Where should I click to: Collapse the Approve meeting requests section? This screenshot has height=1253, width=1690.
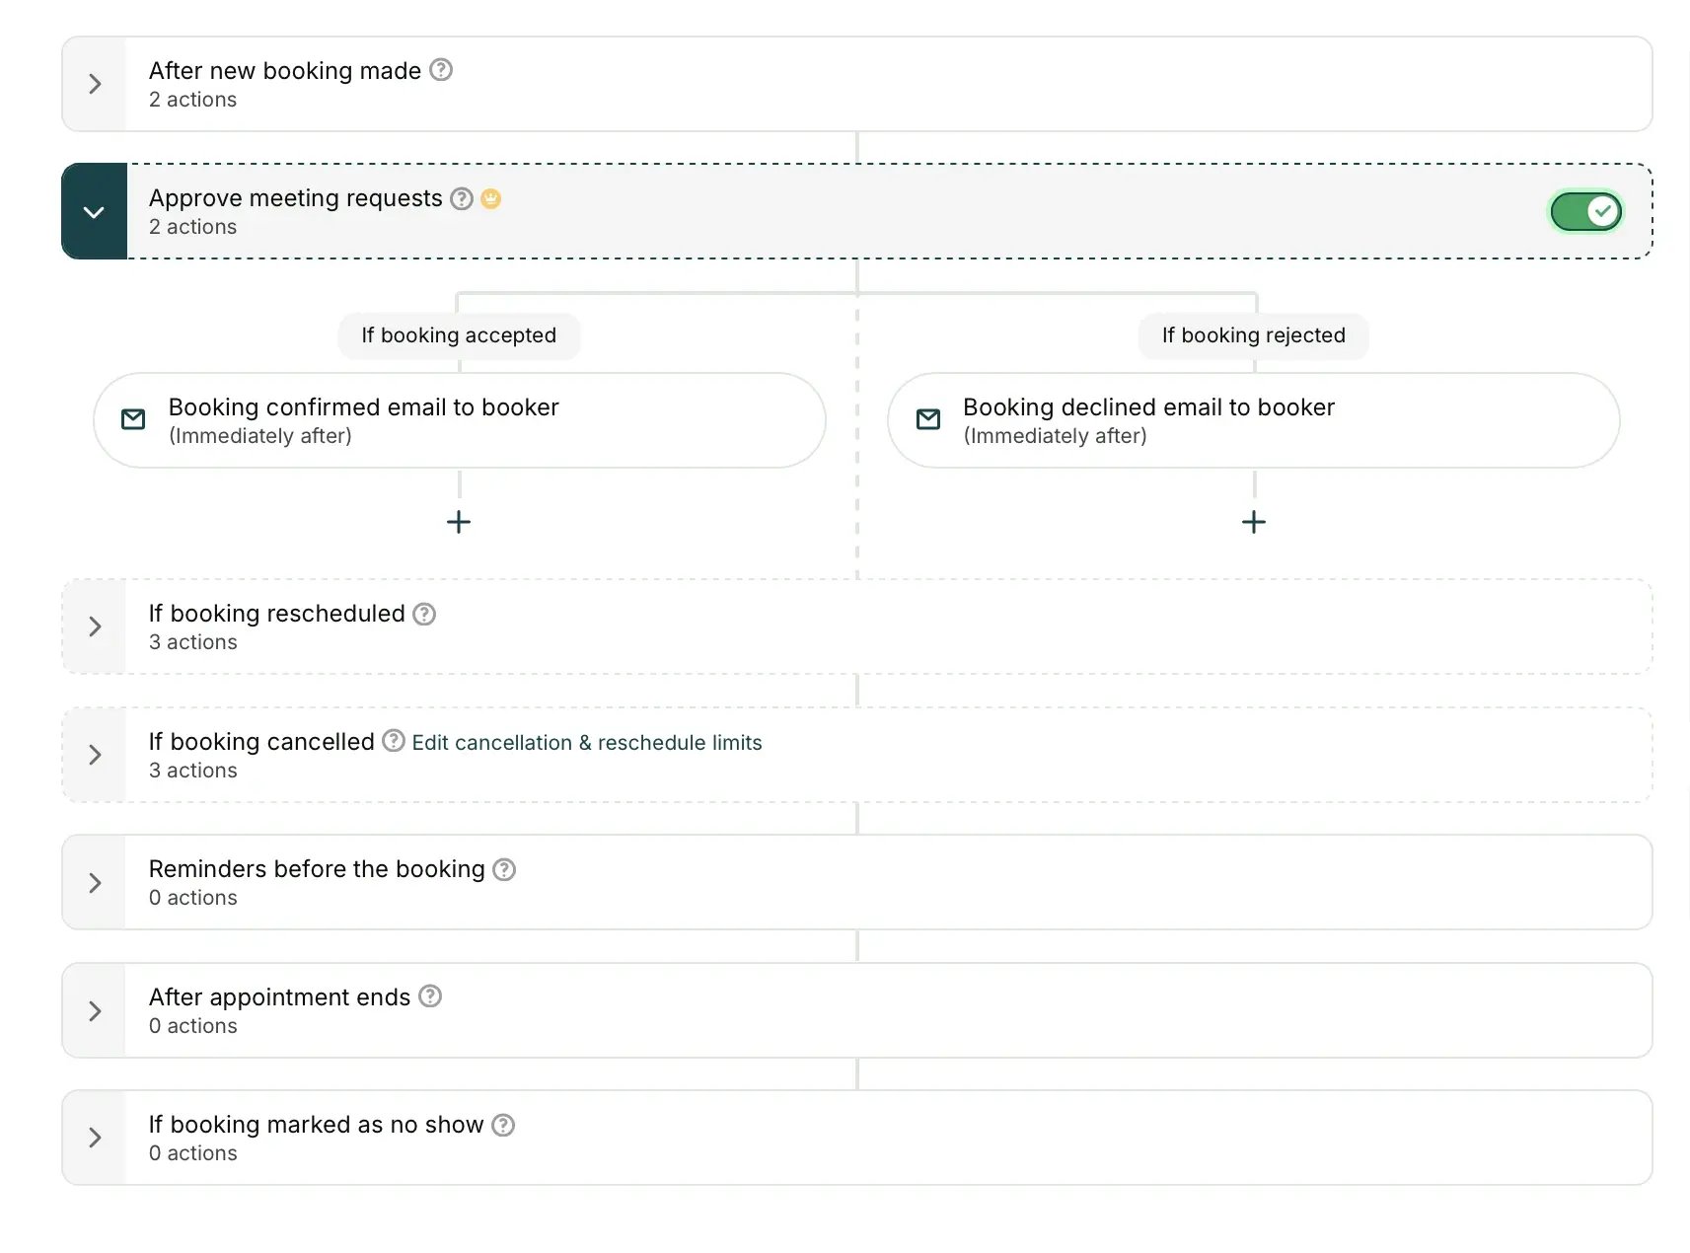pos(95,212)
